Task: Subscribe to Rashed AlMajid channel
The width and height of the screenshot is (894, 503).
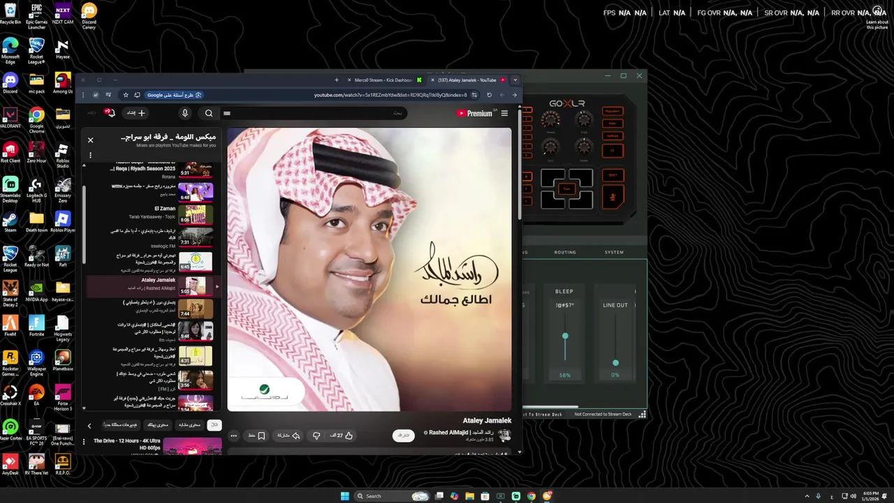Action: pyautogui.click(x=403, y=435)
